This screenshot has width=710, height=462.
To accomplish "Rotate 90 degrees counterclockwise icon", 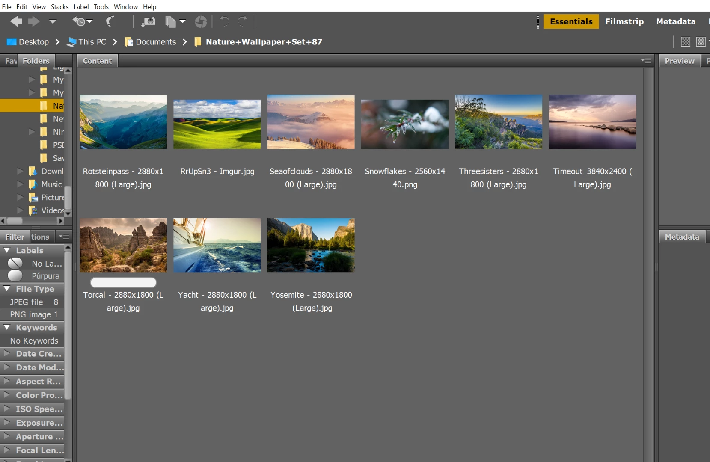I will (224, 21).
